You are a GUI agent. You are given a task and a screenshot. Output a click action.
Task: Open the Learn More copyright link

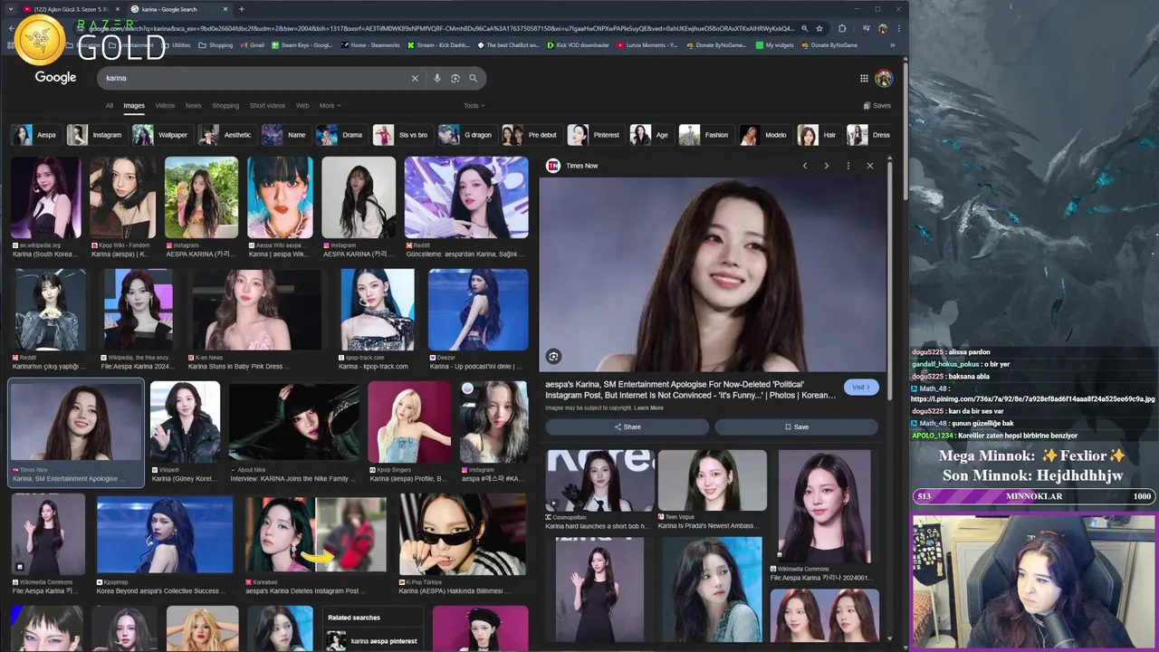[x=648, y=407]
